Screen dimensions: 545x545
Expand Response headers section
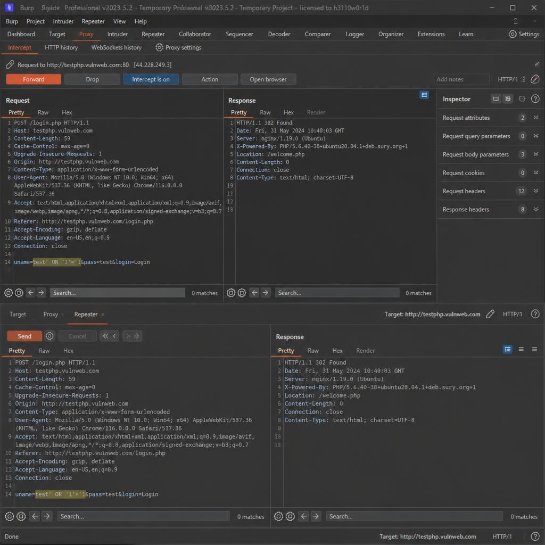click(x=536, y=209)
